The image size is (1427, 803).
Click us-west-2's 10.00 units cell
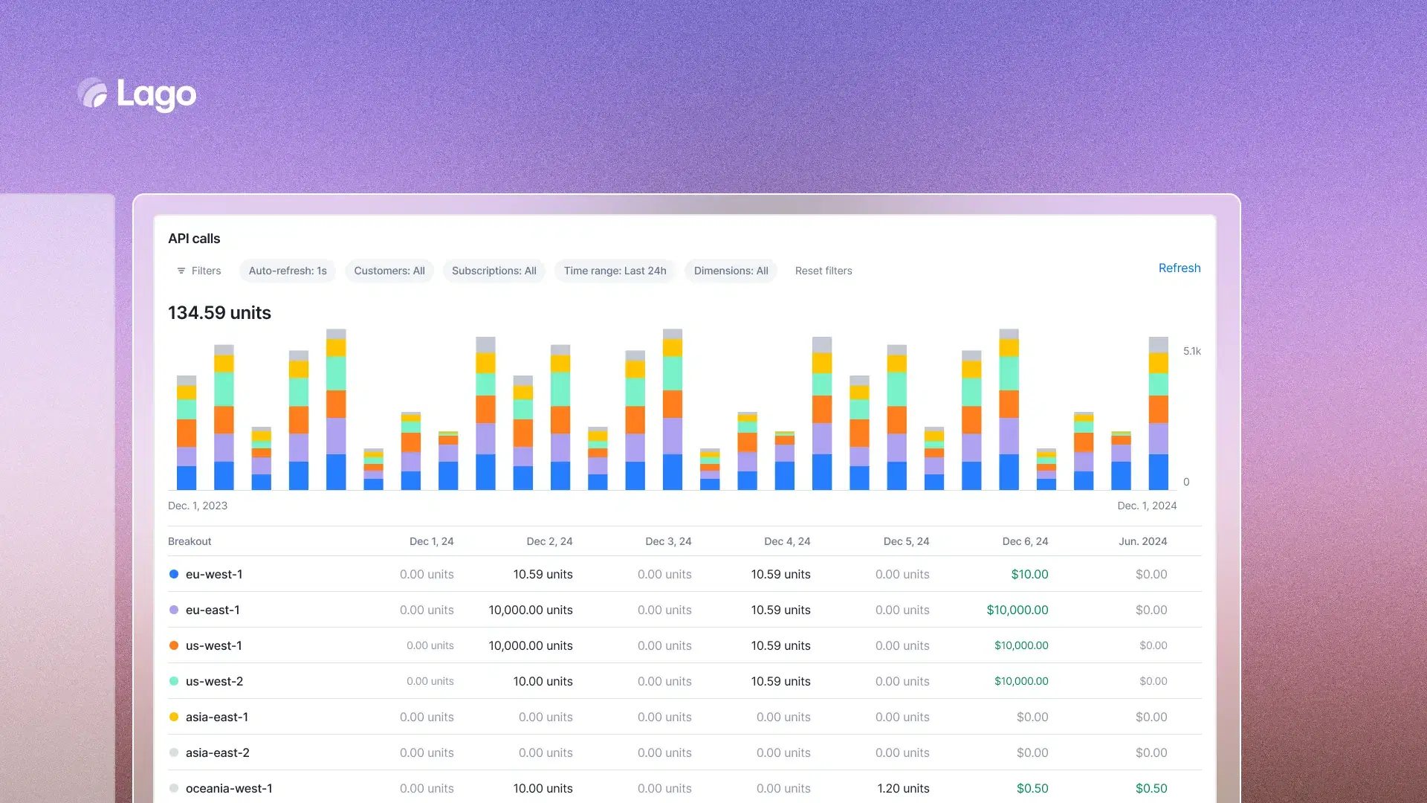543,681
